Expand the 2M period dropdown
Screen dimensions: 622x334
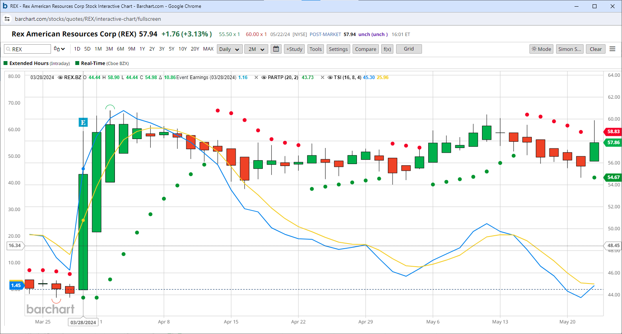(x=256, y=49)
